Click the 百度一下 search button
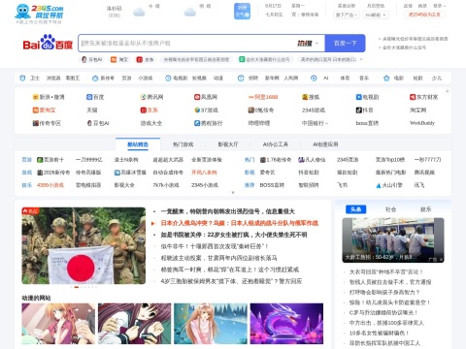Viewport: 466px width, 349px height. (345, 44)
